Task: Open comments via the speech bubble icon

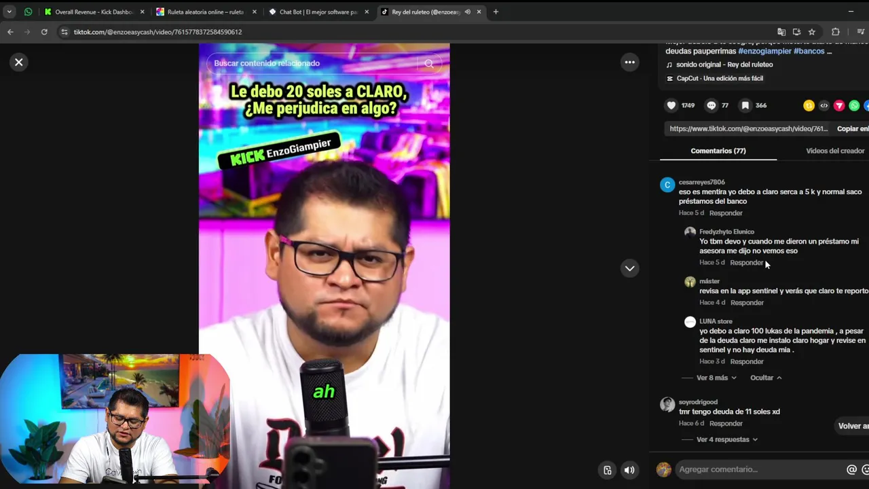Action: [x=711, y=105]
